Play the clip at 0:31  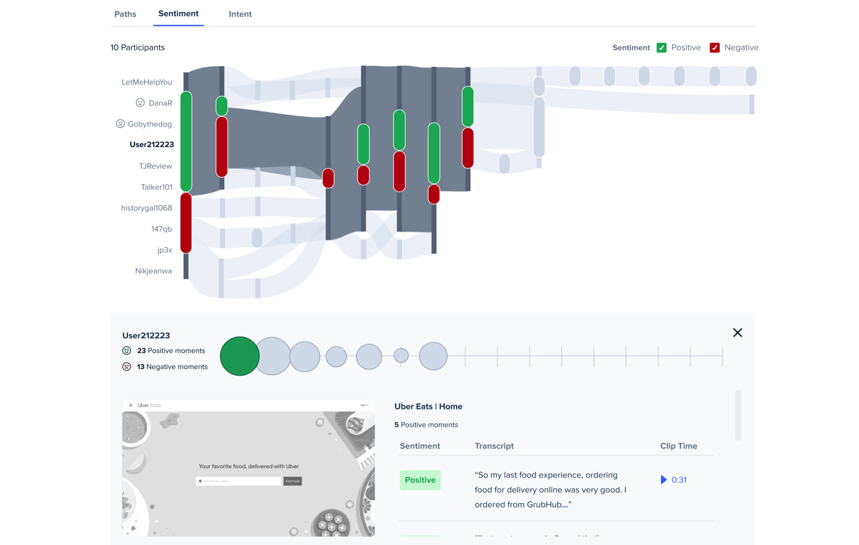coord(673,480)
